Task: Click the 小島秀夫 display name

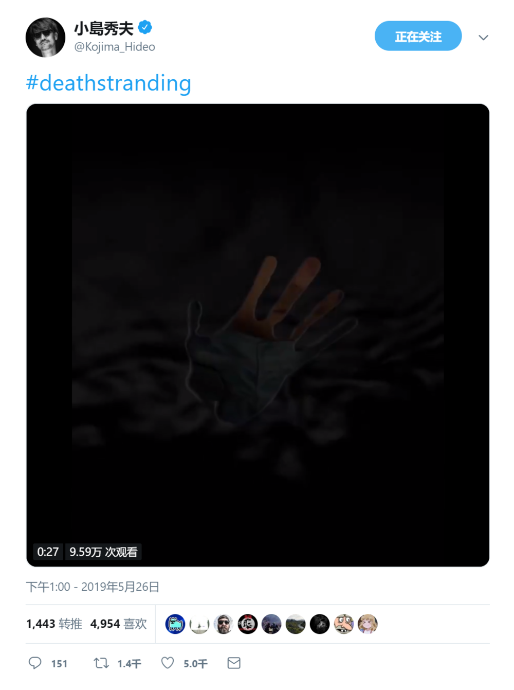Action: pyautogui.click(x=104, y=28)
